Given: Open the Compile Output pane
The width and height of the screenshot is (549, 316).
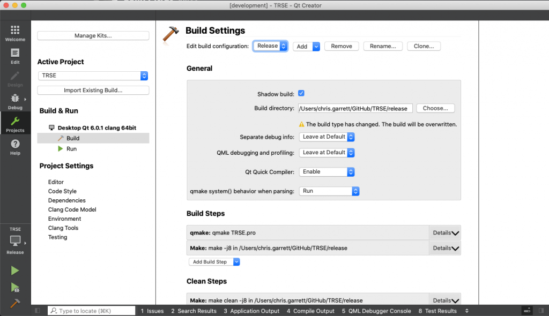Looking at the screenshot, I should tap(310, 311).
